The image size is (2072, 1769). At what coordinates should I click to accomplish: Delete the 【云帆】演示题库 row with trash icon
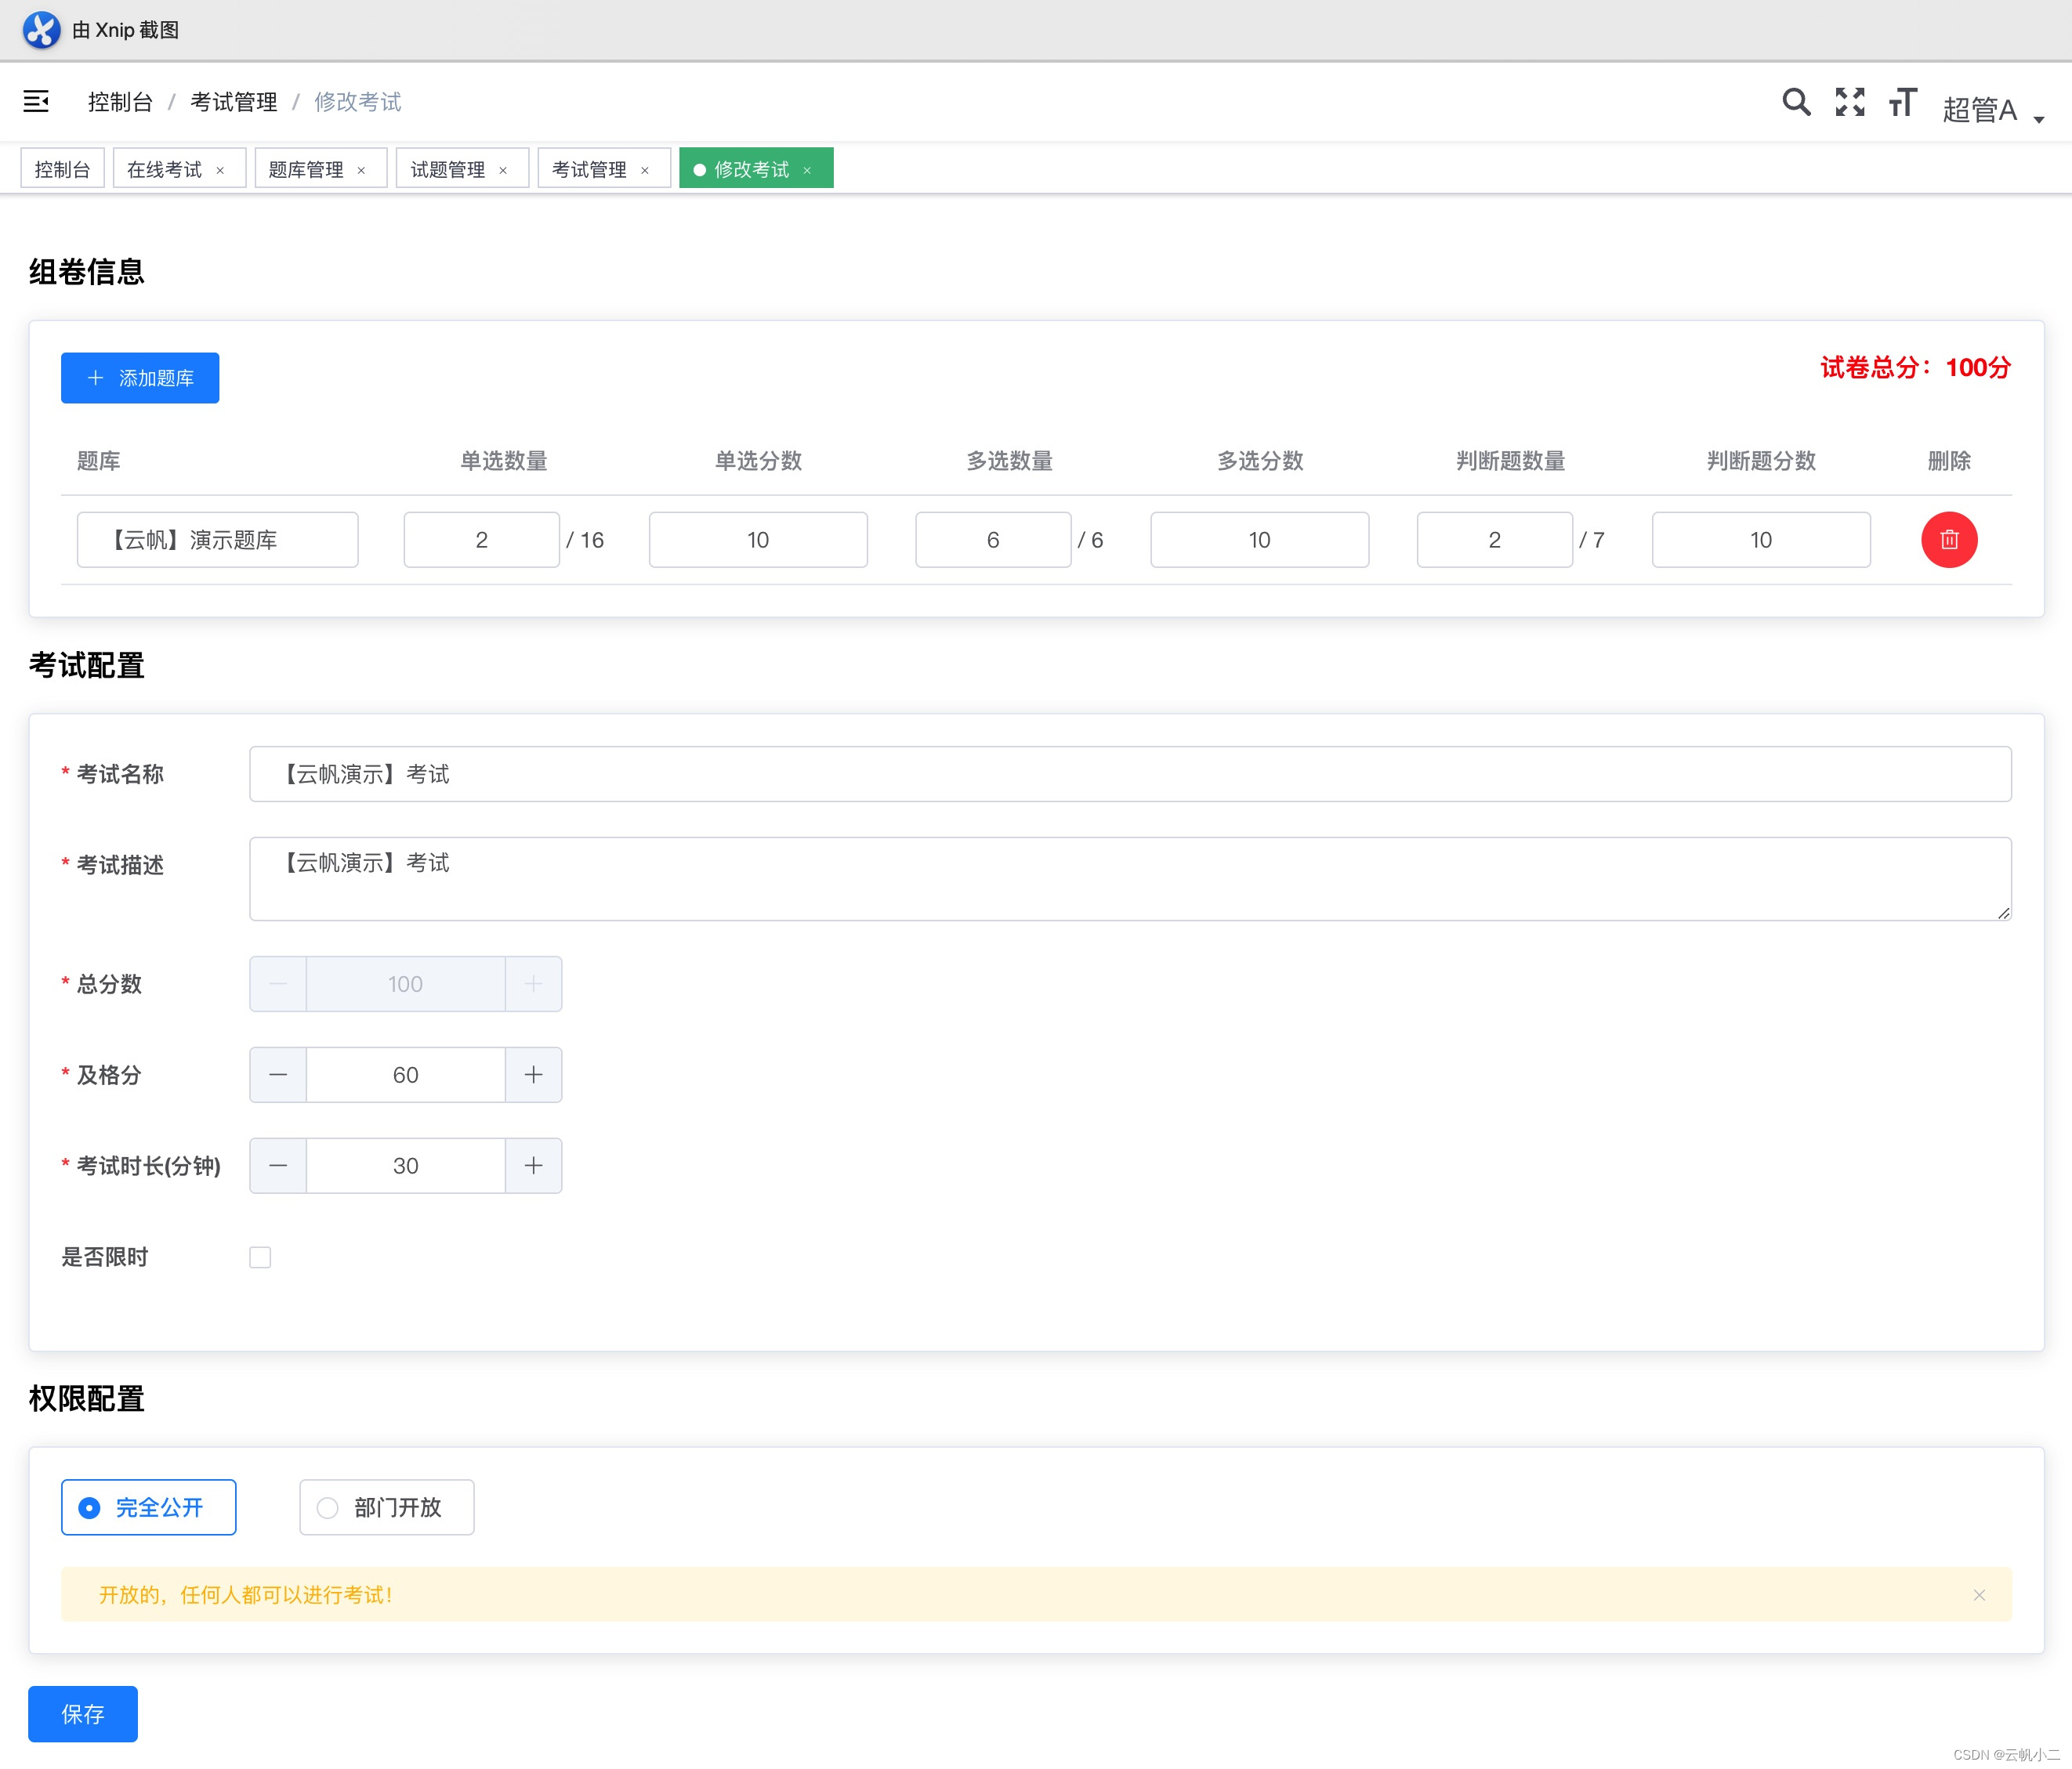coord(1948,540)
